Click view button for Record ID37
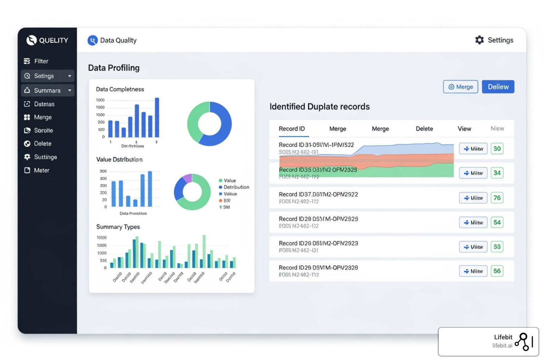The image size is (544, 362). tap(473, 198)
